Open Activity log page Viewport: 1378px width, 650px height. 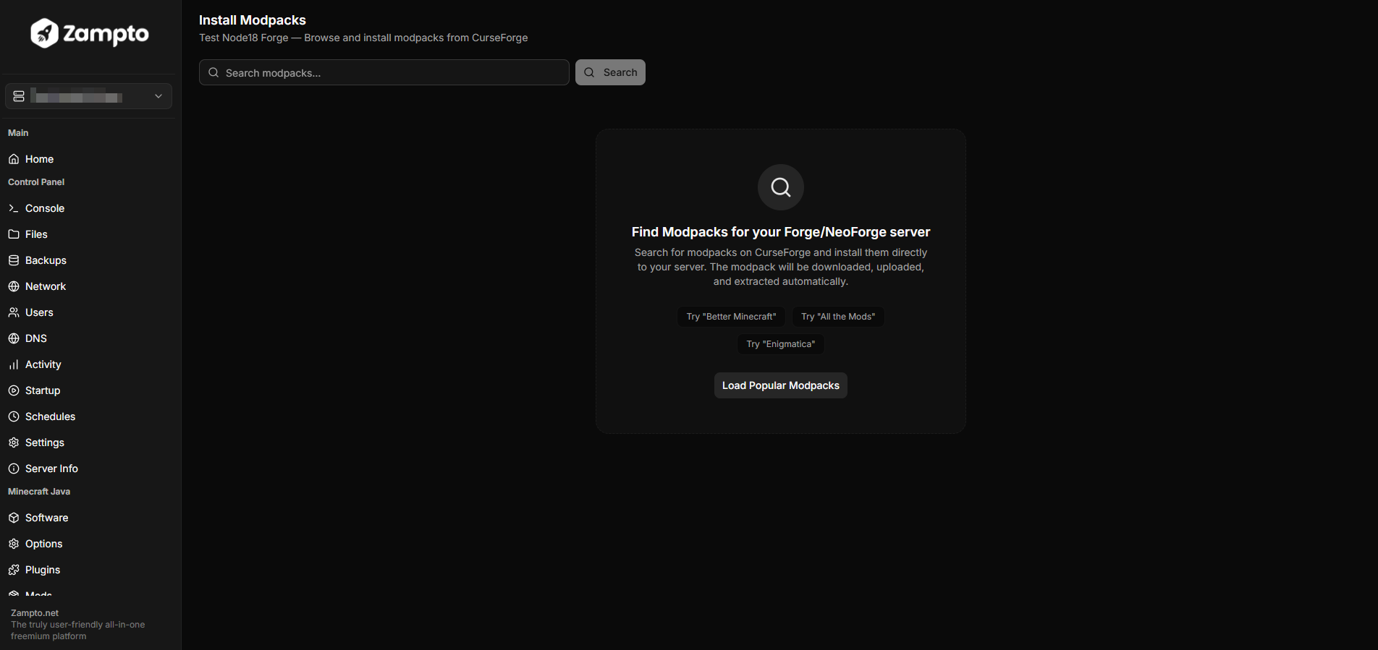coord(88,364)
